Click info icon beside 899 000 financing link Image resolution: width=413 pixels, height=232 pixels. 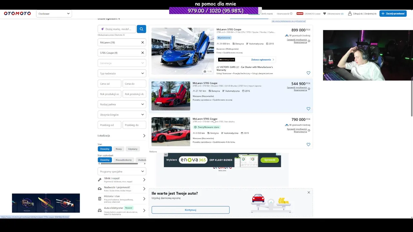[x=309, y=41]
